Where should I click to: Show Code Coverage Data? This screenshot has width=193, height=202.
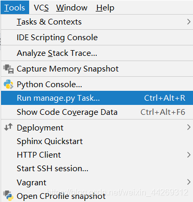[x=97, y=112]
